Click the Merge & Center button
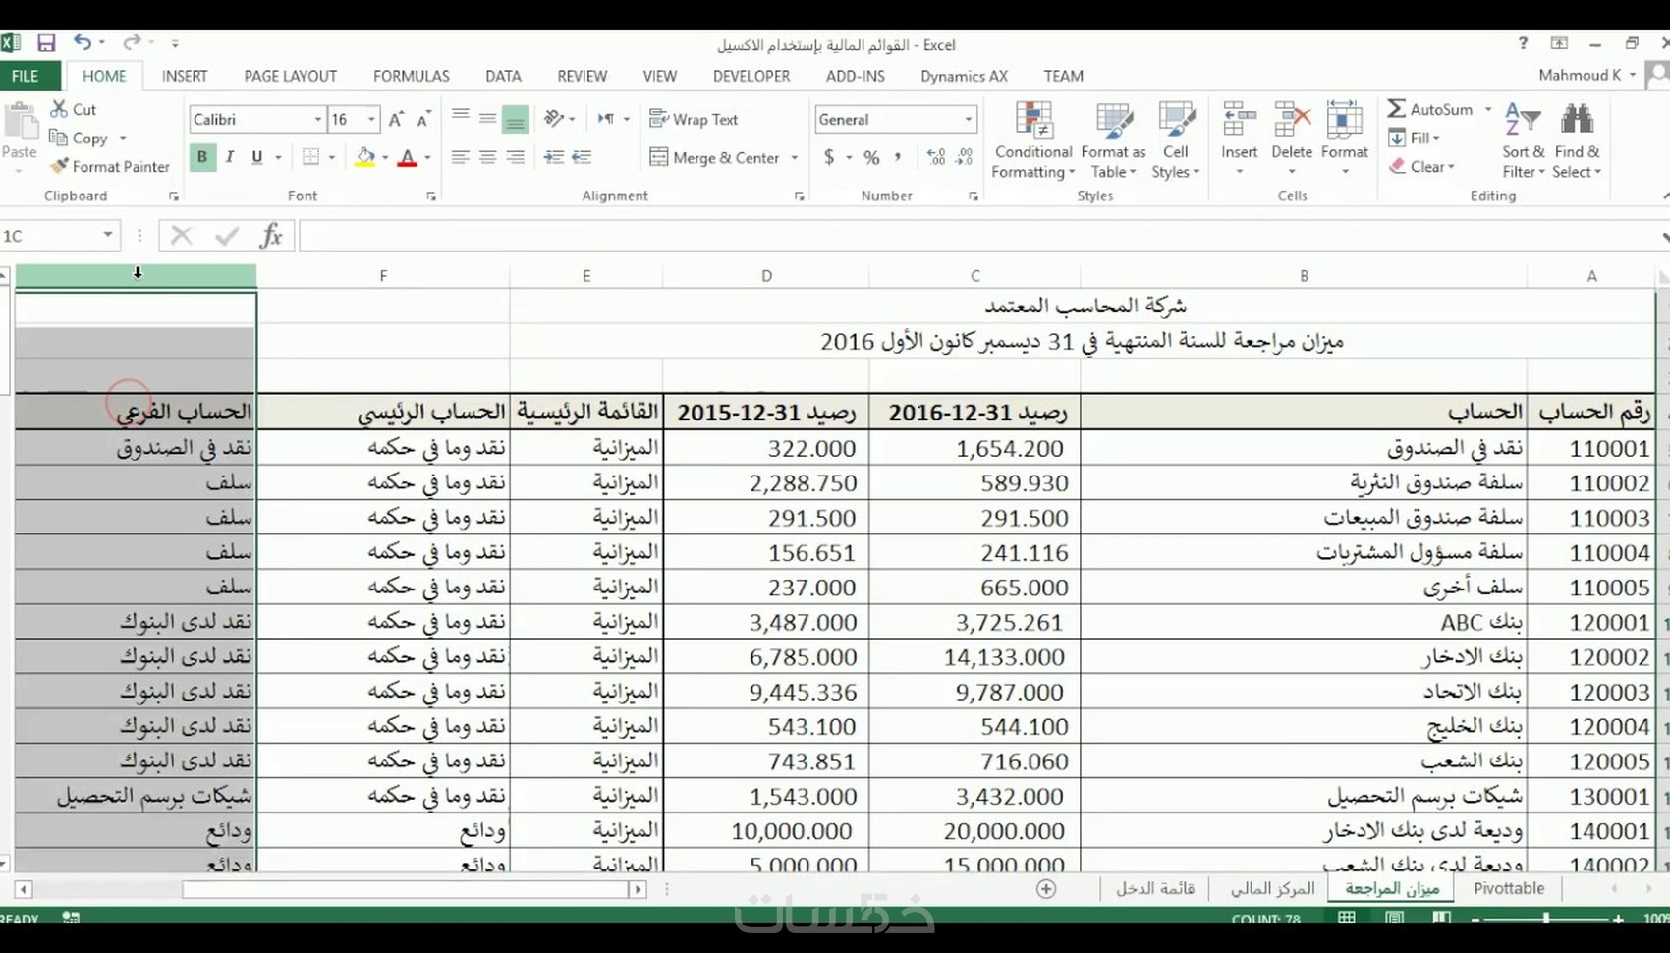This screenshot has width=1670, height=953. click(x=715, y=157)
